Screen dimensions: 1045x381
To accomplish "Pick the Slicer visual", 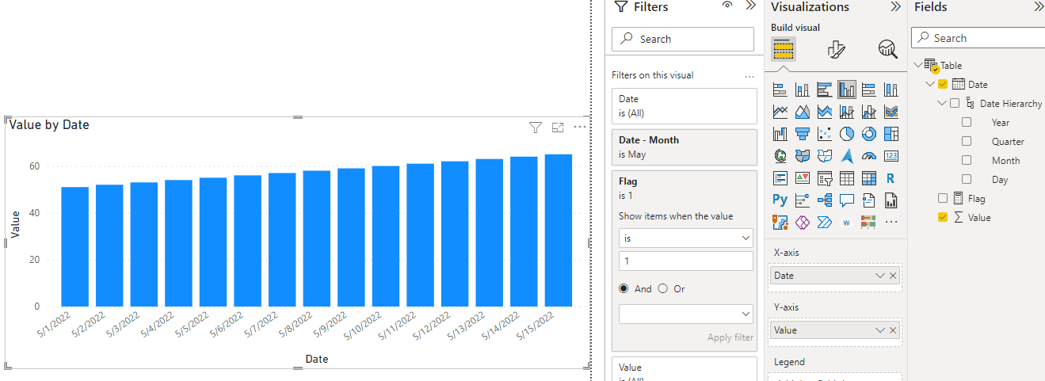I will click(x=824, y=178).
